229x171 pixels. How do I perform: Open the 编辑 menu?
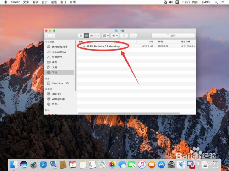coord(35,2)
